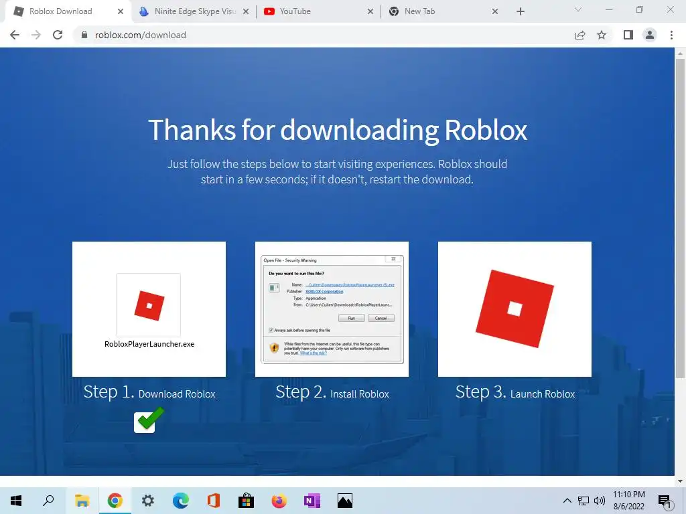Open Chrome three-dot menu

tap(671, 35)
